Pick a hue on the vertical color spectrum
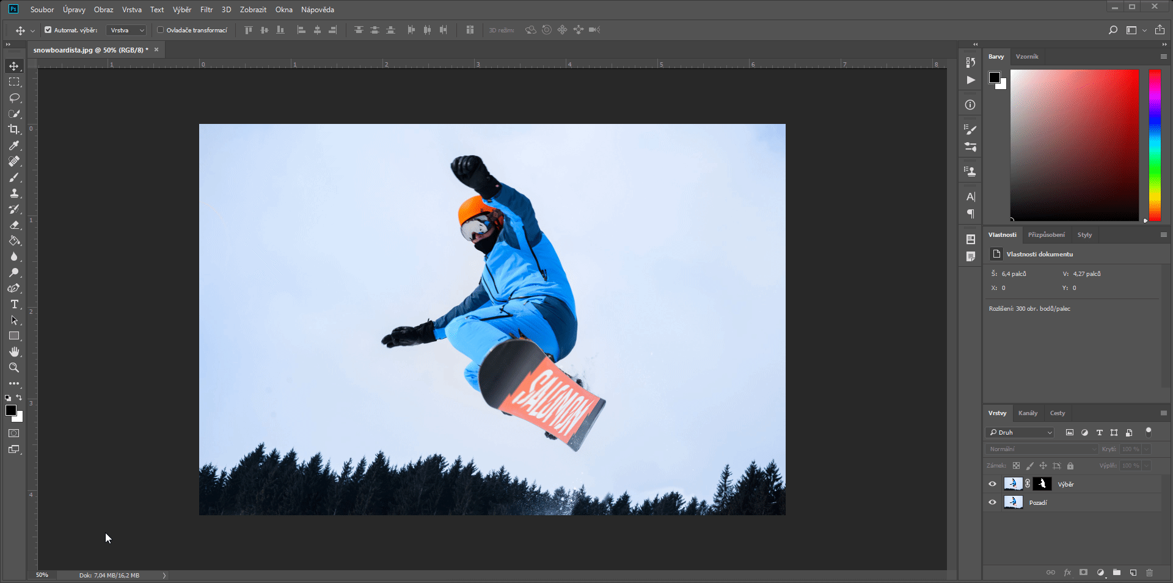This screenshot has width=1173, height=583. pos(1155,147)
